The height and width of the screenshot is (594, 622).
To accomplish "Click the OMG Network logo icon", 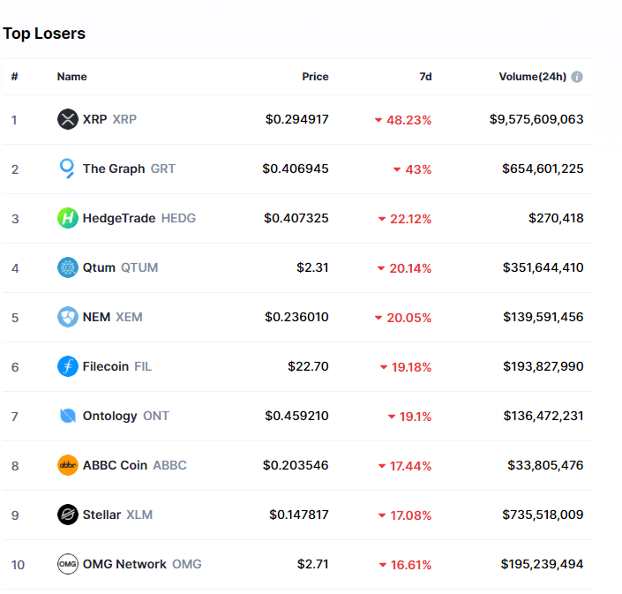I will coord(68,564).
